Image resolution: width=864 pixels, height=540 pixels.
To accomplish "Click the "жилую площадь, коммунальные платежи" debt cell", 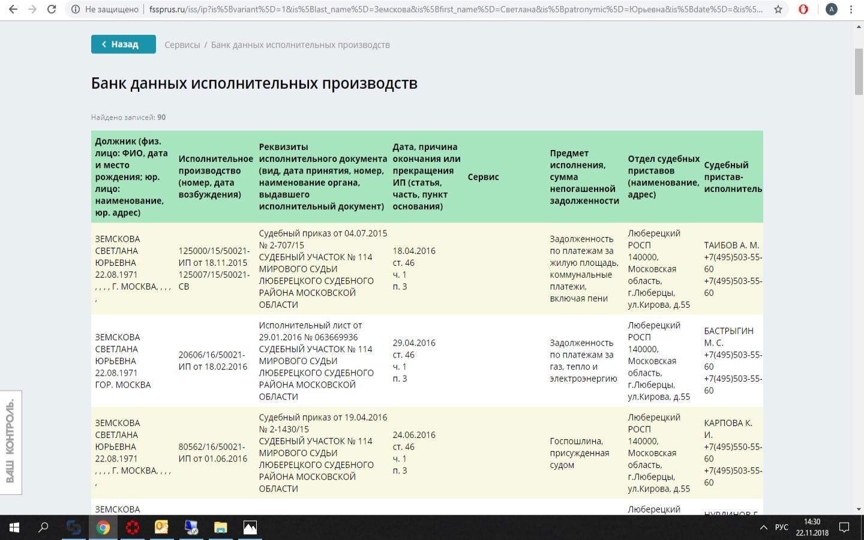I will coord(584,269).
